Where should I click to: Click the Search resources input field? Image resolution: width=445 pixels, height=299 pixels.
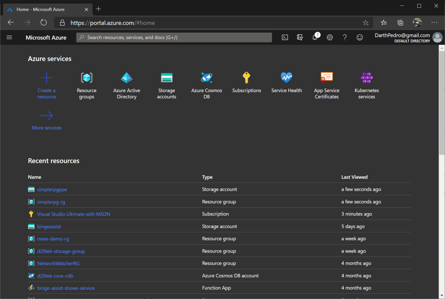(174, 37)
